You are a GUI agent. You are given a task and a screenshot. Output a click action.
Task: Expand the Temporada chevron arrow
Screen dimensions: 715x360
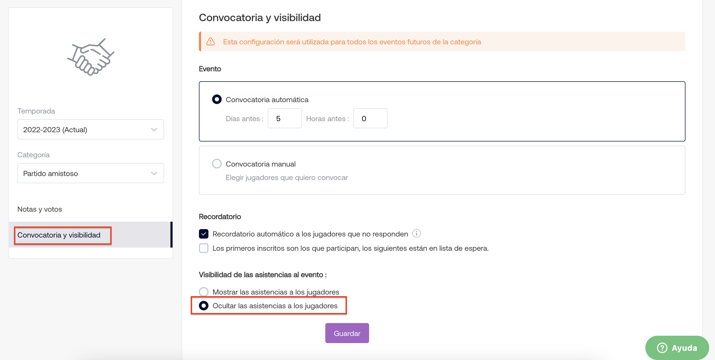154,130
